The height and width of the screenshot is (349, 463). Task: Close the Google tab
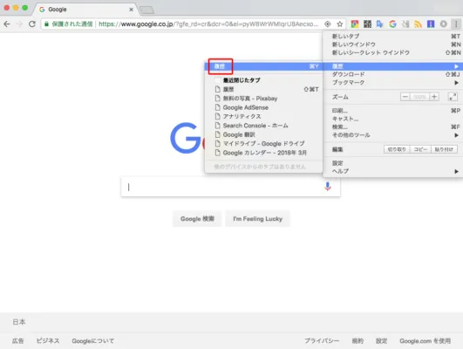(131, 10)
